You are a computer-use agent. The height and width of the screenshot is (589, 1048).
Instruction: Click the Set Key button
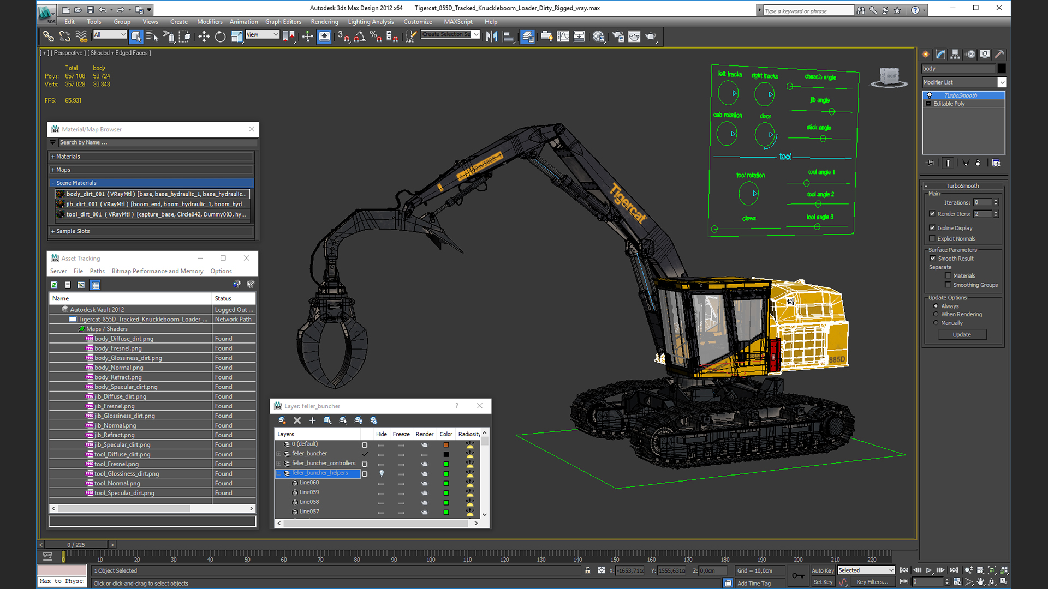tap(823, 582)
